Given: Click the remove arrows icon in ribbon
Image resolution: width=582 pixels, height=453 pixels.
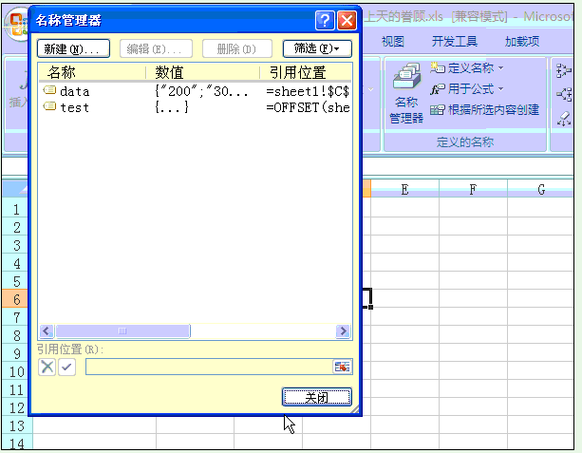Looking at the screenshot, I should [x=563, y=119].
